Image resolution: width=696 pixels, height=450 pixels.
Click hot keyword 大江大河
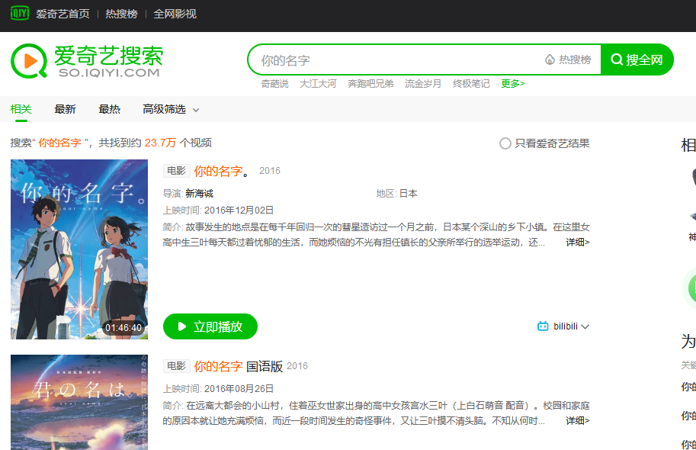coord(318,83)
